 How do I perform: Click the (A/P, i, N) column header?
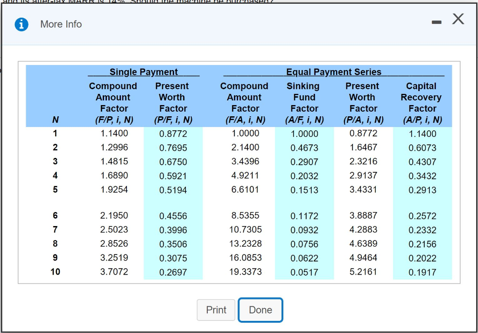pos(422,120)
